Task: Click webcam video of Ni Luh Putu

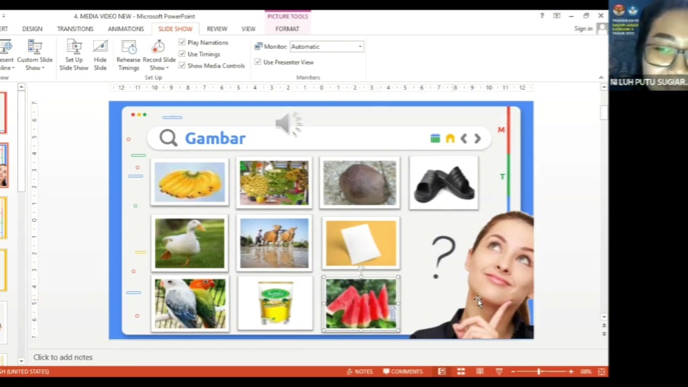Action: [648, 45]
